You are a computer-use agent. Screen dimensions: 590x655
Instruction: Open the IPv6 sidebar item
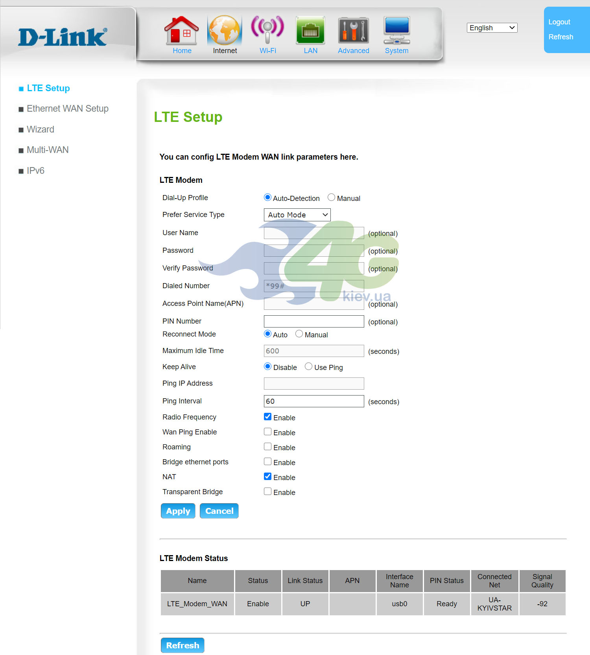click(x=35, y=171)
